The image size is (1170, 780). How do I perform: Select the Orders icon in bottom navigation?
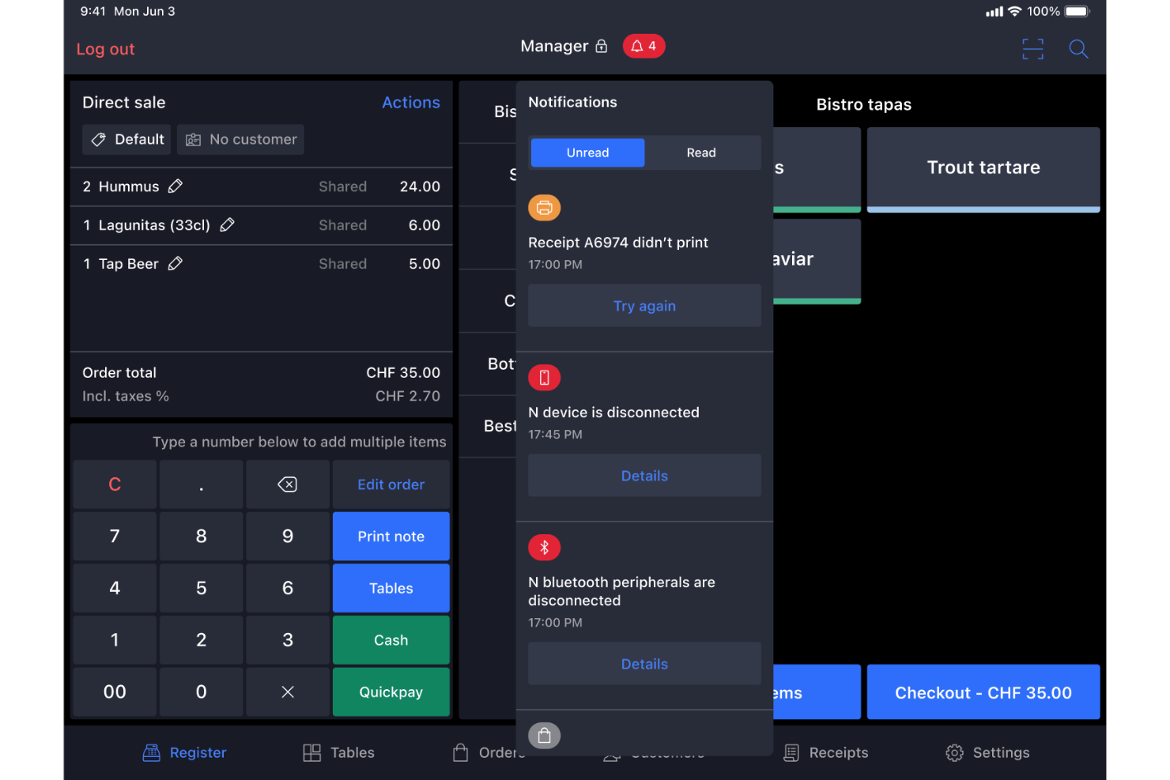click(x=461, y=752)
